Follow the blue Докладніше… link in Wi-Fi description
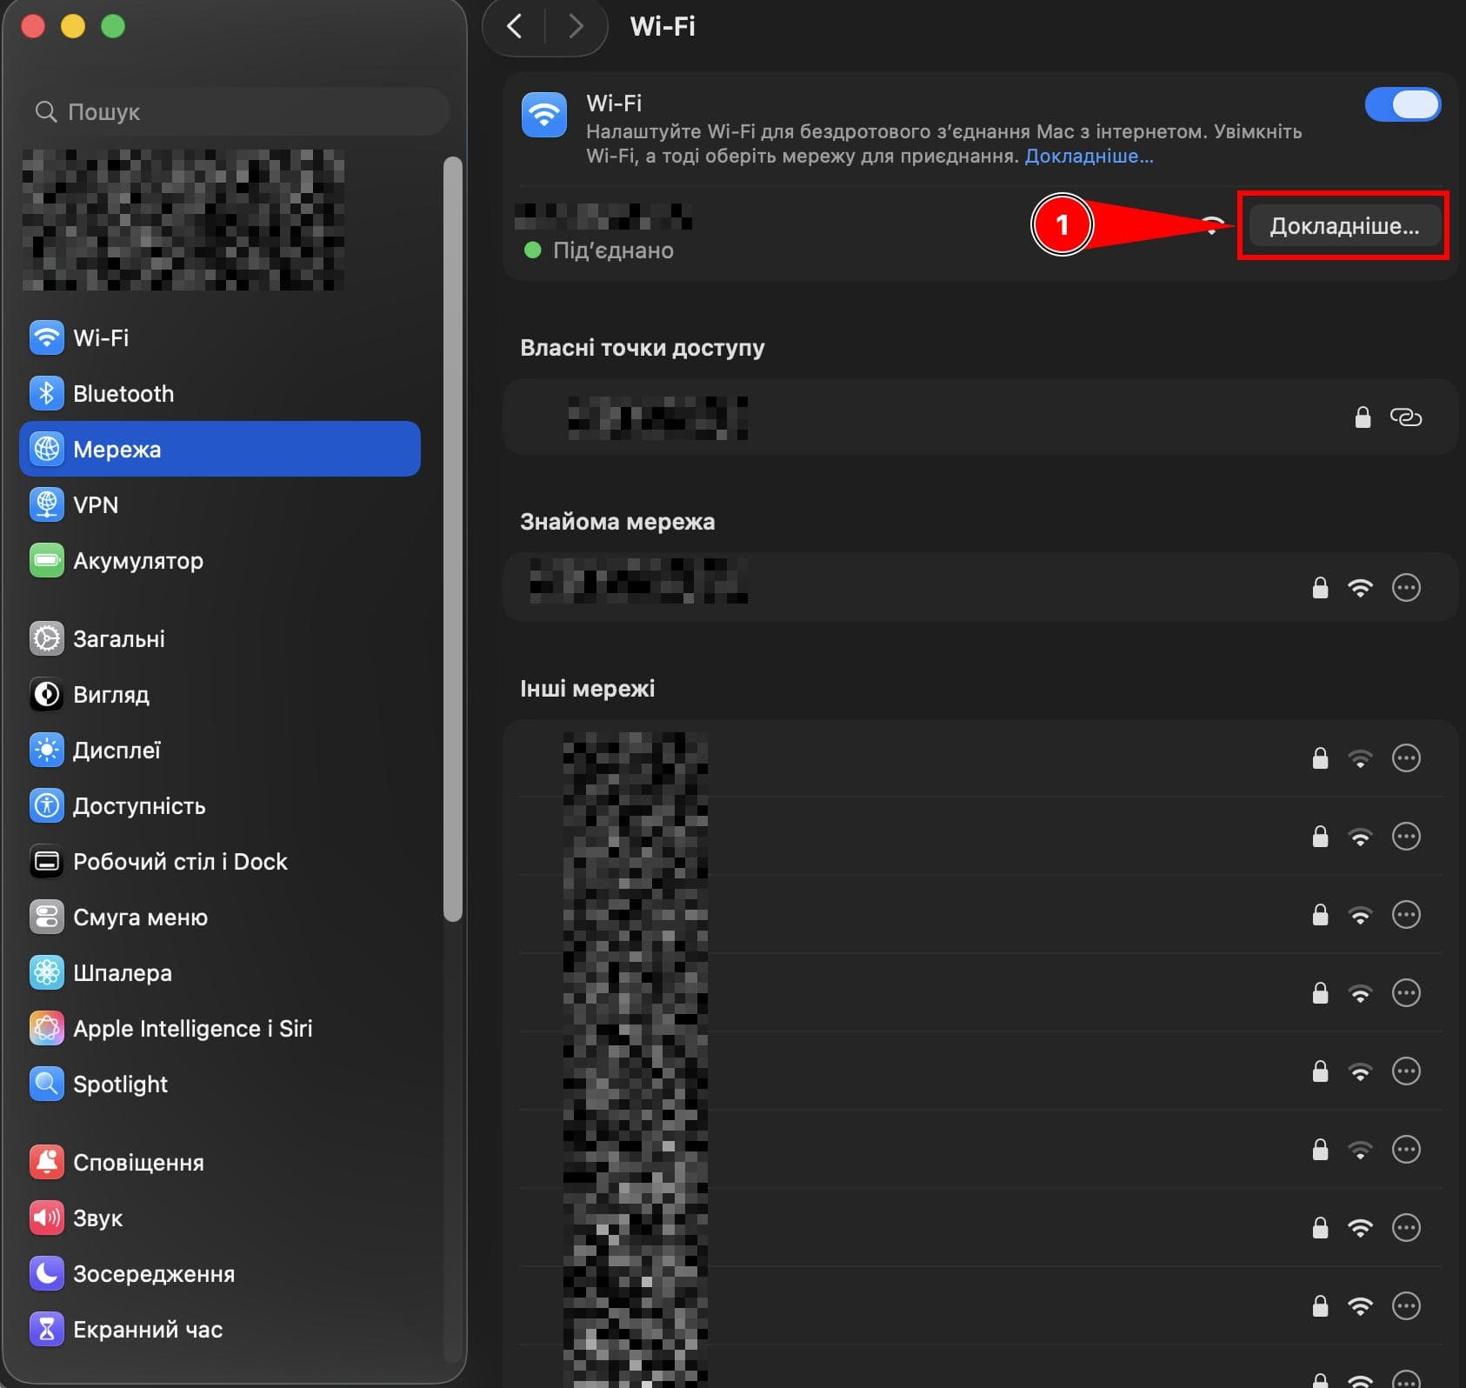The image size is (1466, 1388). [1089, 157]
